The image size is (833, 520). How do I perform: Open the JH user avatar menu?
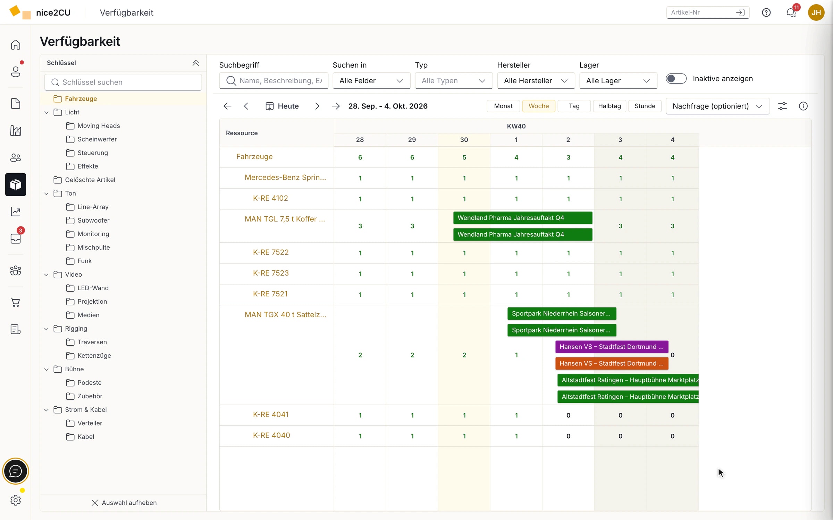816,12
